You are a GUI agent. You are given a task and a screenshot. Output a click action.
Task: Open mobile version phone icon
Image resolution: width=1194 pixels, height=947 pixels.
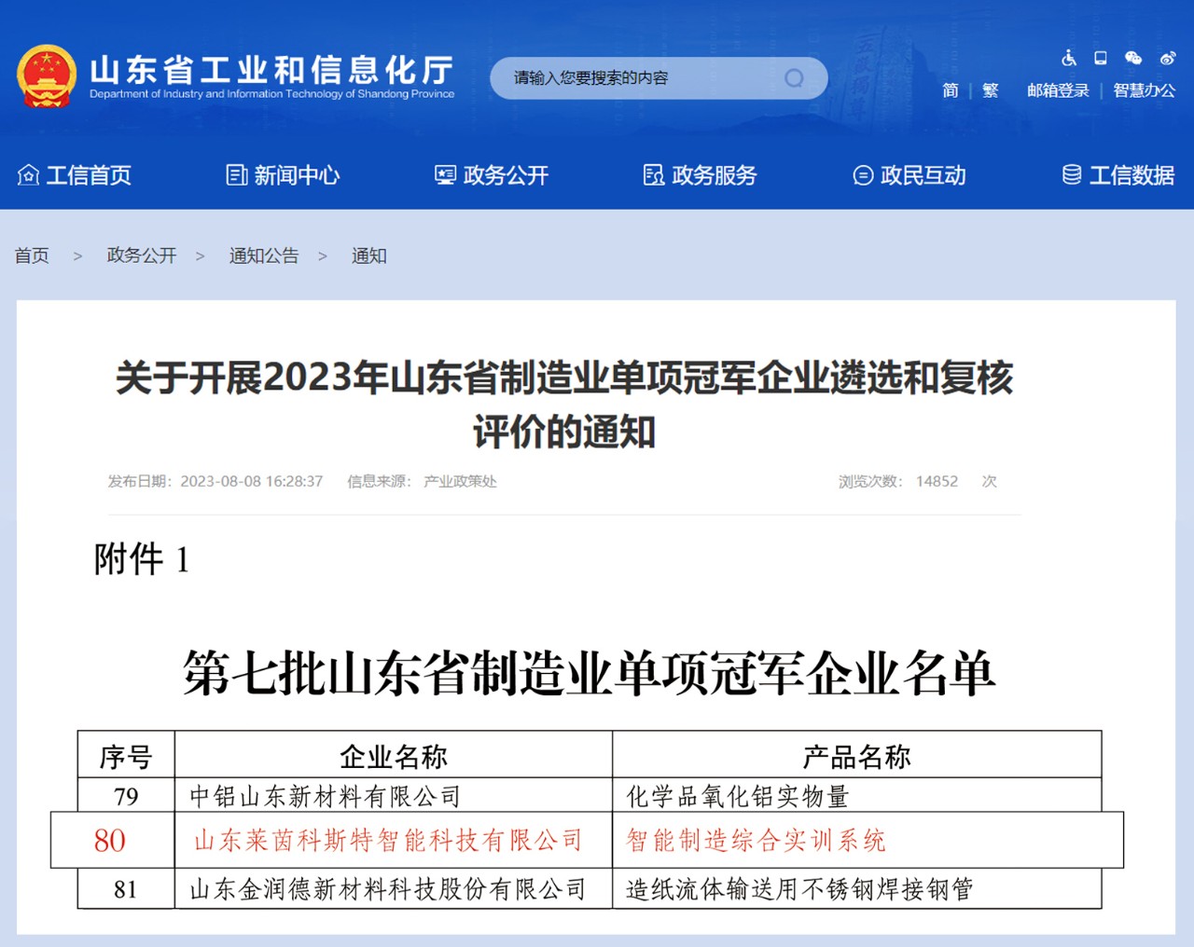(1101, 58)
